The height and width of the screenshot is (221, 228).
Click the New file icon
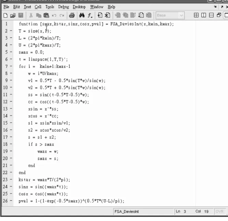coord(5,15)
